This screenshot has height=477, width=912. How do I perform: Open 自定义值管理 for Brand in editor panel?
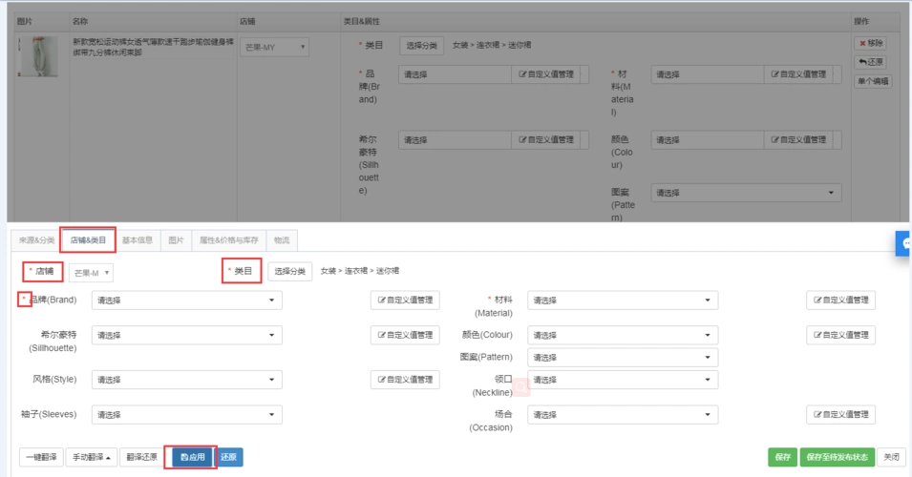[405, 301]
